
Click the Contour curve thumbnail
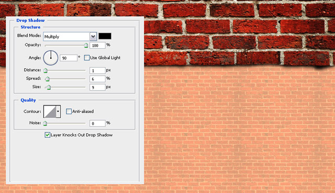(x=50, y=112)
